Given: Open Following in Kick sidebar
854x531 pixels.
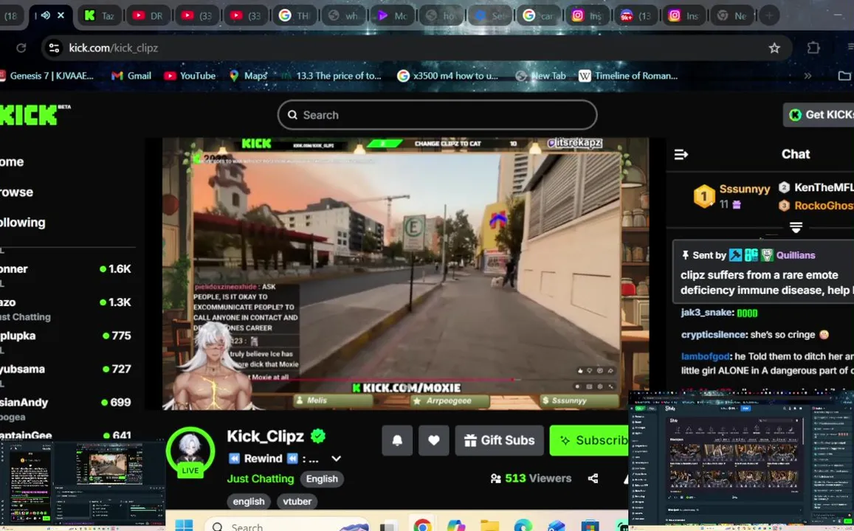Looking at the screenshot, I should pos(22,223).
